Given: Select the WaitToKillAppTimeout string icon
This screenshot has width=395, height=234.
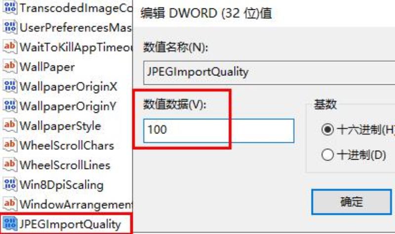Looking at the screenshot, I should point(10,47).
